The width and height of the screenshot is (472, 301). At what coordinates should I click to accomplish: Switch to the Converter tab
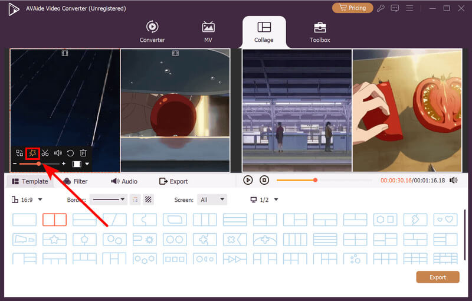(x=152, y=32)
